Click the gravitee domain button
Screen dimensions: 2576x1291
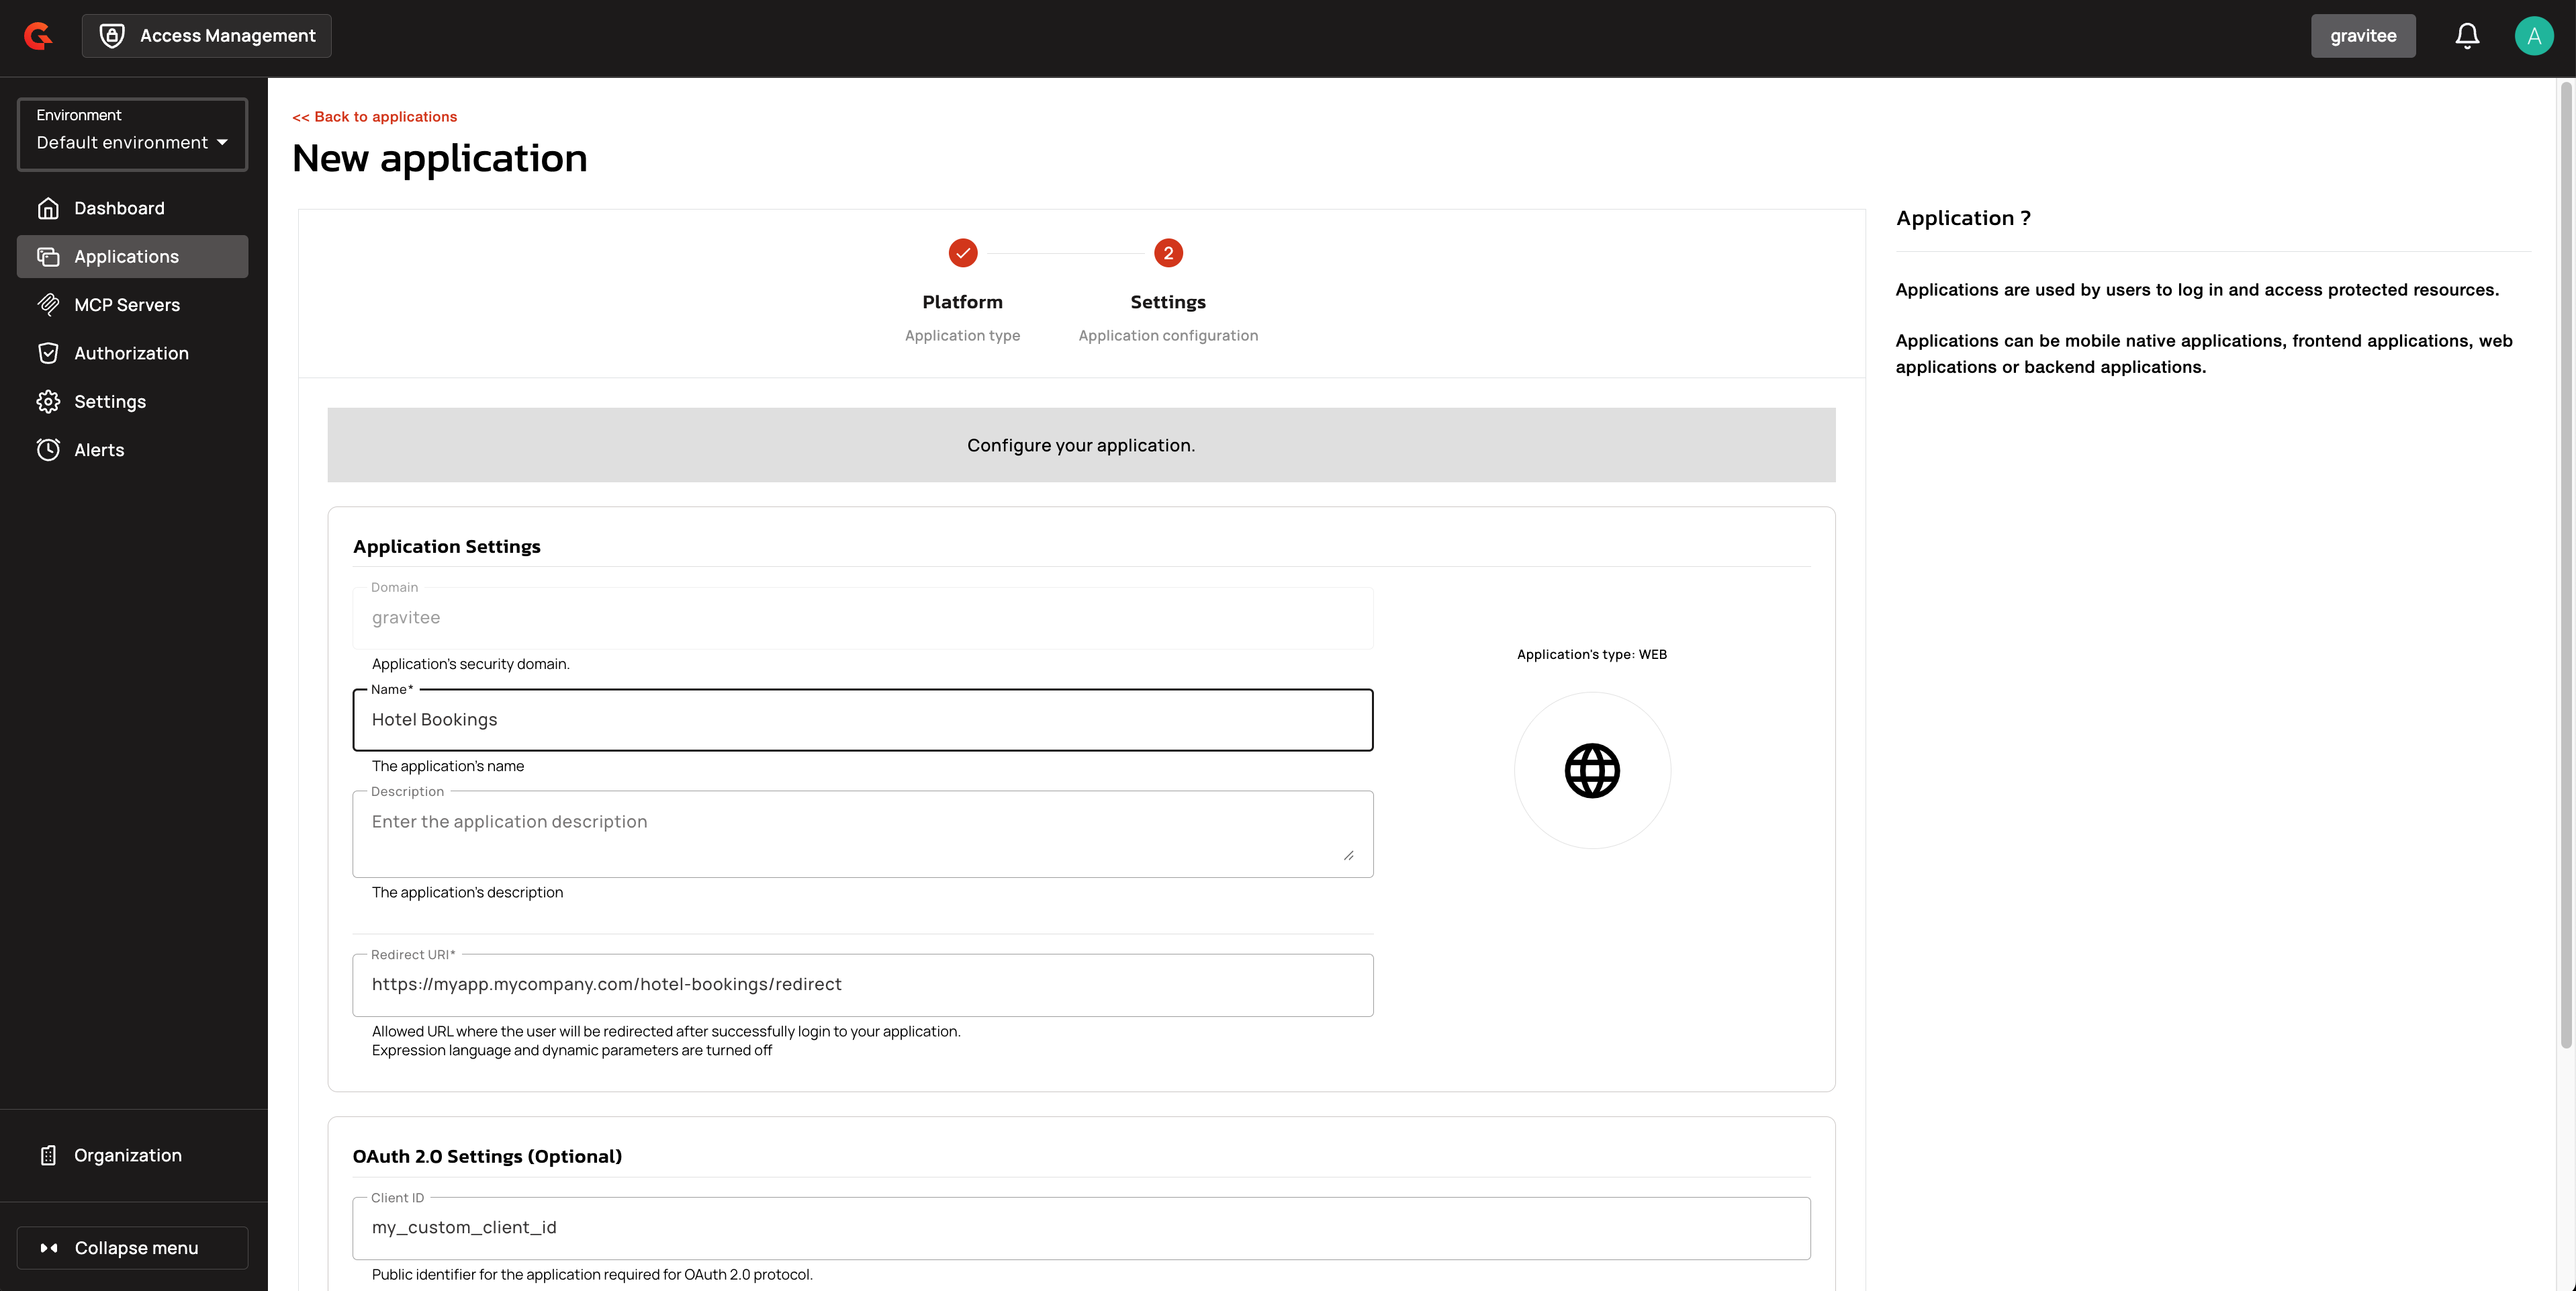2362,36
